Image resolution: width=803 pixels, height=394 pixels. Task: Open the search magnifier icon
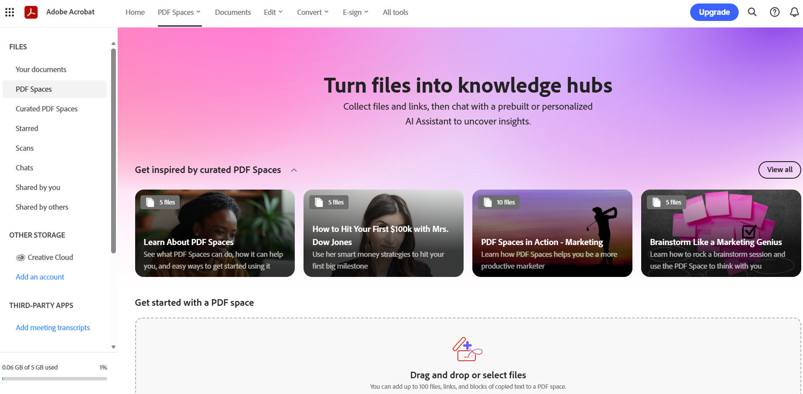pos(752,12)
